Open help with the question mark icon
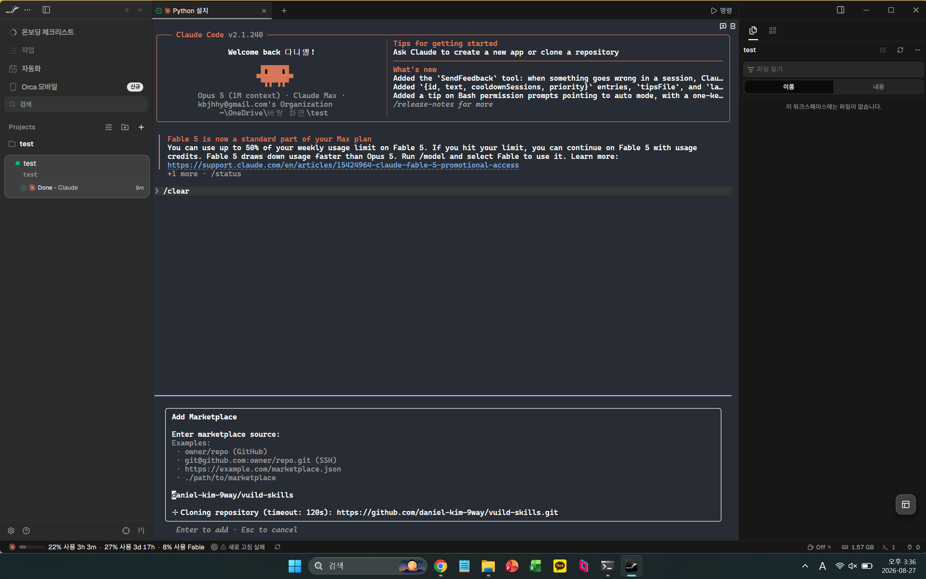The width and height of the screenshot is (926, 579). point(26,531)
